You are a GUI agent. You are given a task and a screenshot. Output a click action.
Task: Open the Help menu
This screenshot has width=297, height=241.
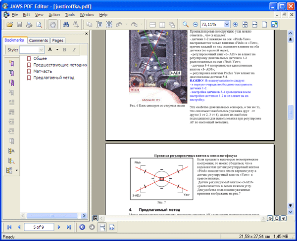[x=103, y=15]
